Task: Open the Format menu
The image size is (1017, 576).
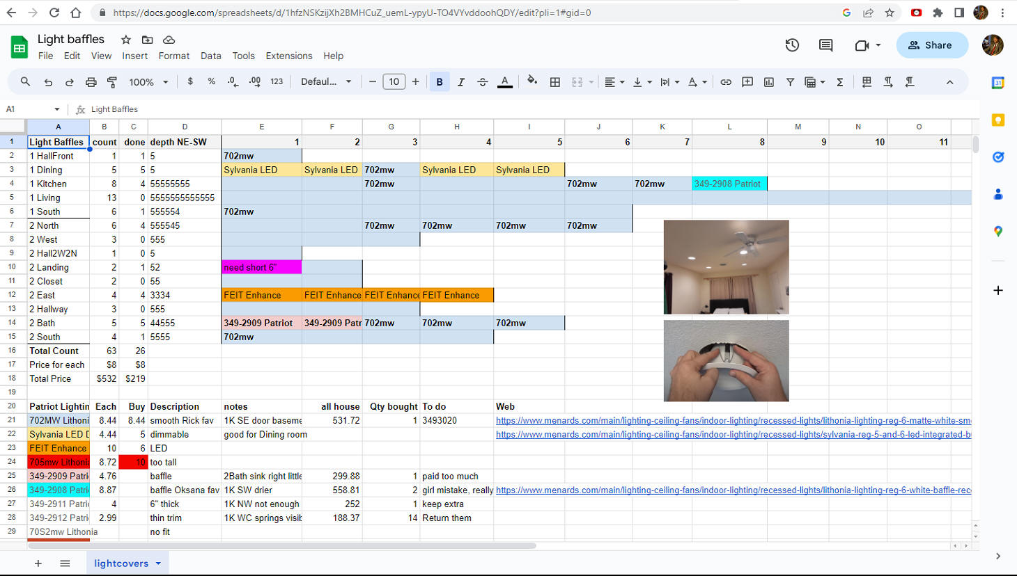Action: 173,56
